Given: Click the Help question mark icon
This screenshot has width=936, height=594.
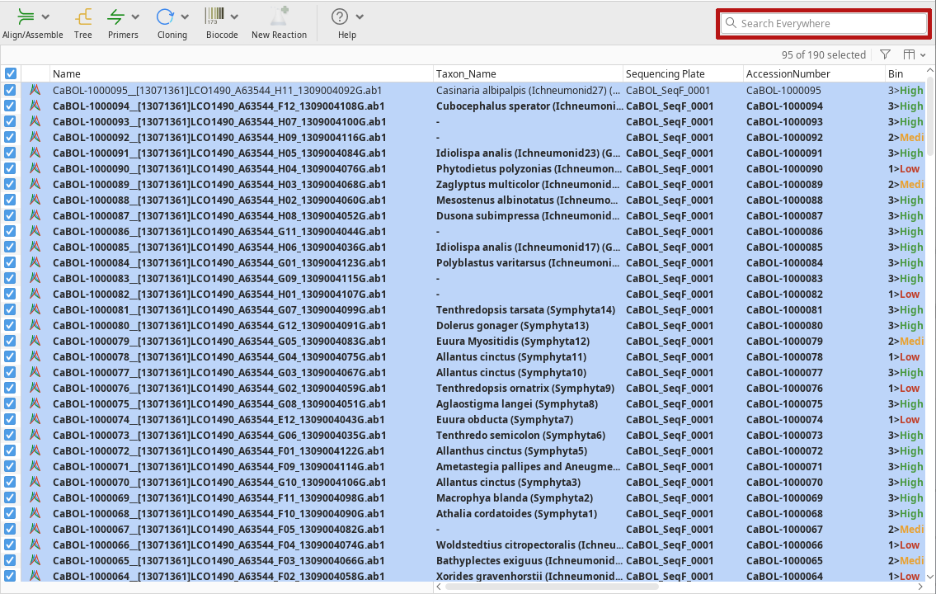Looking at the screenshot, I should click(340, 16).
